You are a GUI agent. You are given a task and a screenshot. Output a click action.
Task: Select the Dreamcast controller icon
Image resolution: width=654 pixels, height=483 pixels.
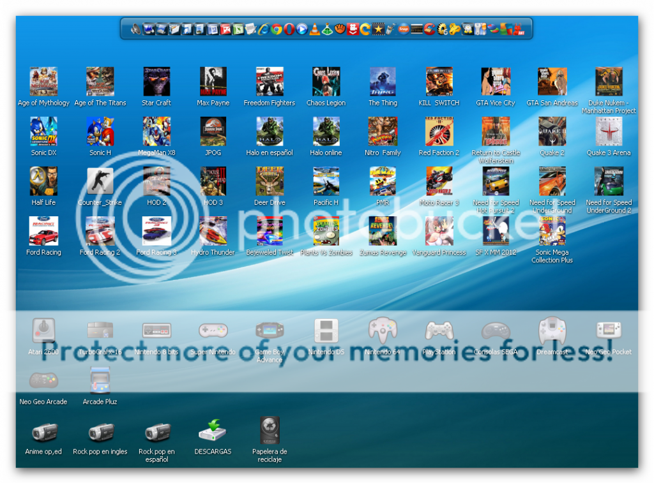point(552,331)
